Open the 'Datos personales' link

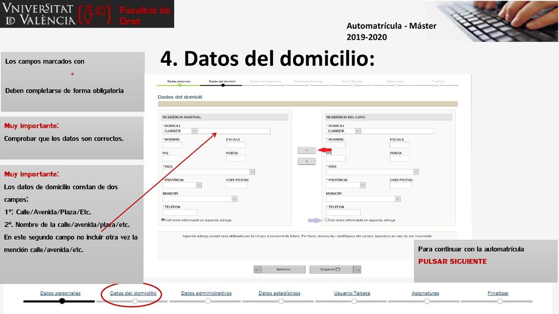60,293
